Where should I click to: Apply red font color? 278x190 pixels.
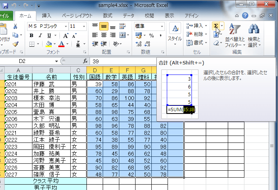tap(61, 44)
